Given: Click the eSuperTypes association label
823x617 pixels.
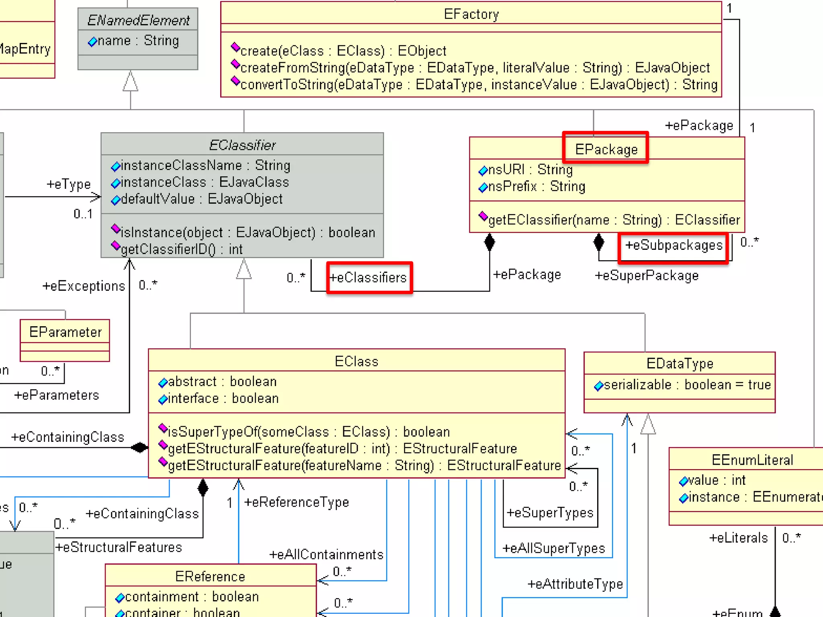Looking at the screenshot, I should coord(550,513).
